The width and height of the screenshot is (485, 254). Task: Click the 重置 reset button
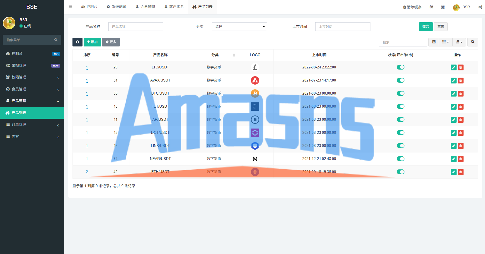tap(441, 26)
